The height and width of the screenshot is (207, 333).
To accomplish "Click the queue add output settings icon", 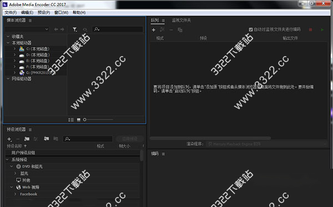I will tap(162, 29).
